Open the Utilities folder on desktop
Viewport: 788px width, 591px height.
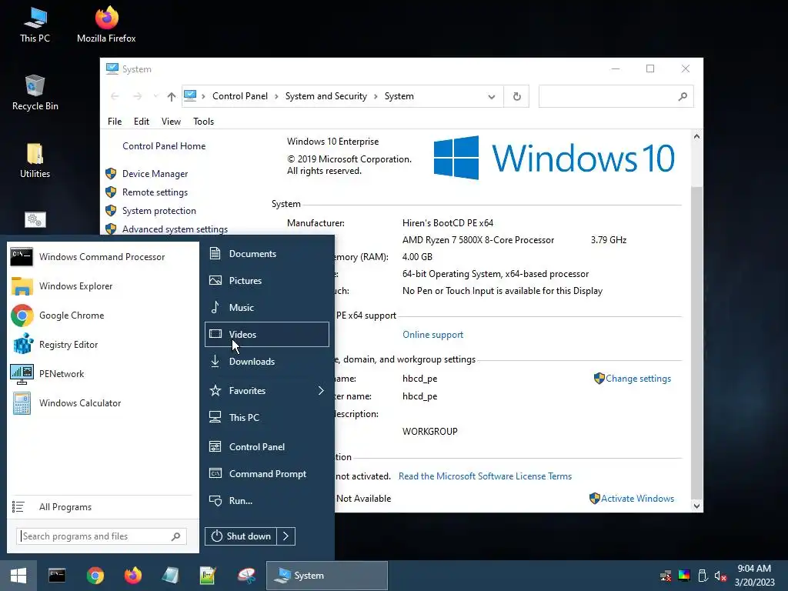tap(35, 161)
